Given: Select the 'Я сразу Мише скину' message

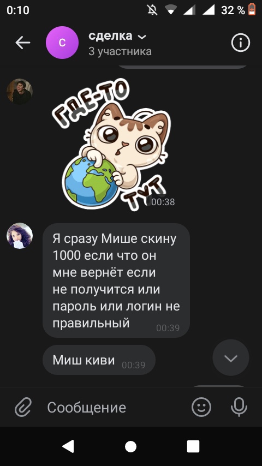Looking at the screenshot, I should [x=116, y=280].
